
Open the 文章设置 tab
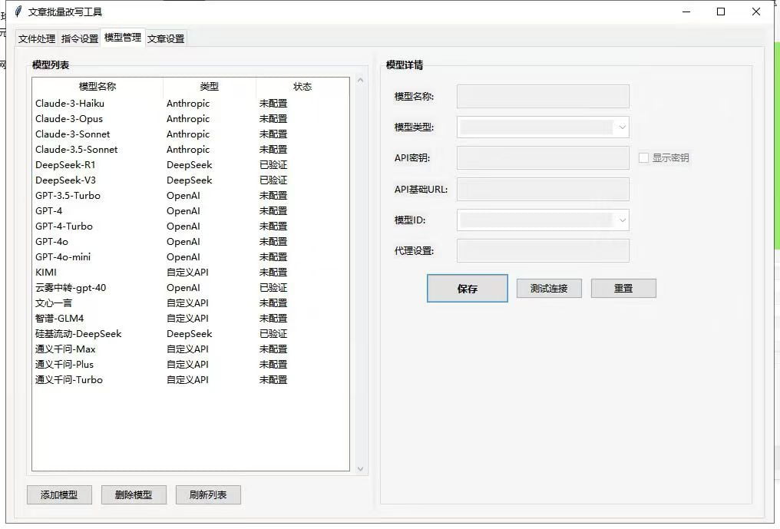tap(166, 38)
